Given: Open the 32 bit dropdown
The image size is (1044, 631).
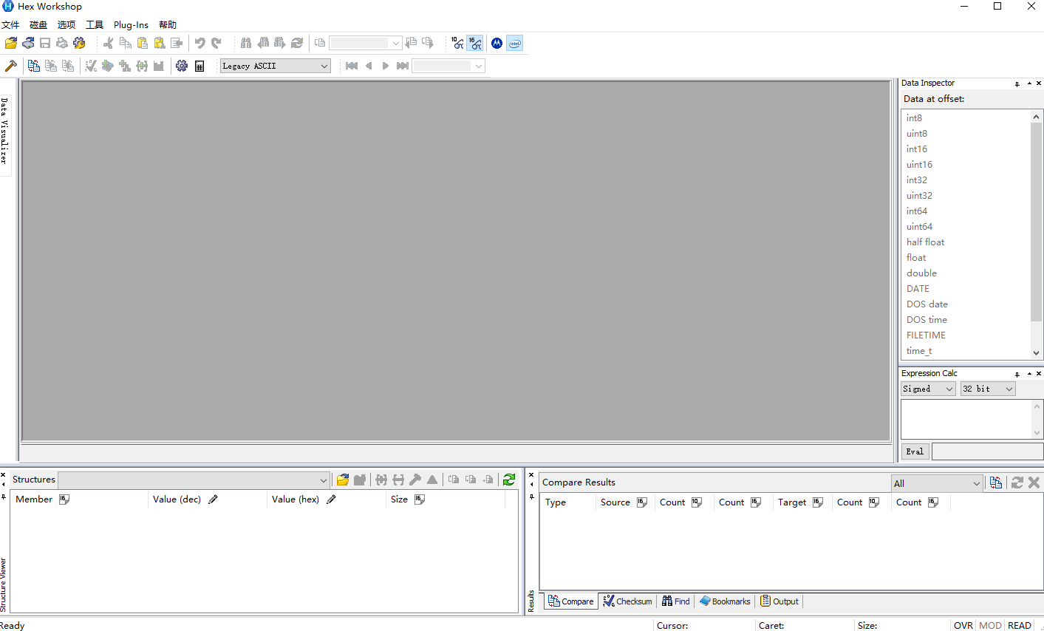Looking at the screenshot, I should [x=988, y=389].
